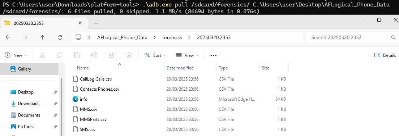Click the Refresh arrow icon
This screenshot has width=399, height=136.
[x=60, y=37]
